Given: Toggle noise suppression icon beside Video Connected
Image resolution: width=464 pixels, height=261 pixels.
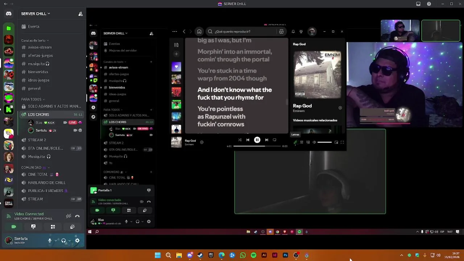Looking at the screenshot, I should (69, 216).
